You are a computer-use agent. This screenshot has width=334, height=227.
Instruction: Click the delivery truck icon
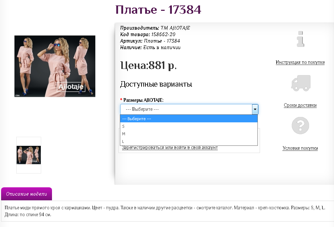tap(301, 83)
